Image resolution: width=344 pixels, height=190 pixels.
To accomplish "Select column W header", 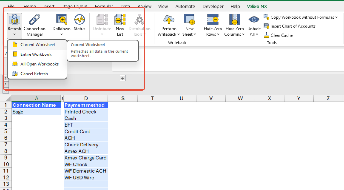I will pyautogui.click(x=240, y=98).
